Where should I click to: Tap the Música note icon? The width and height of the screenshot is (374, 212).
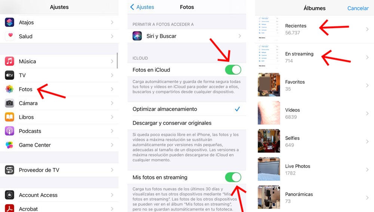tap(10, 61)
